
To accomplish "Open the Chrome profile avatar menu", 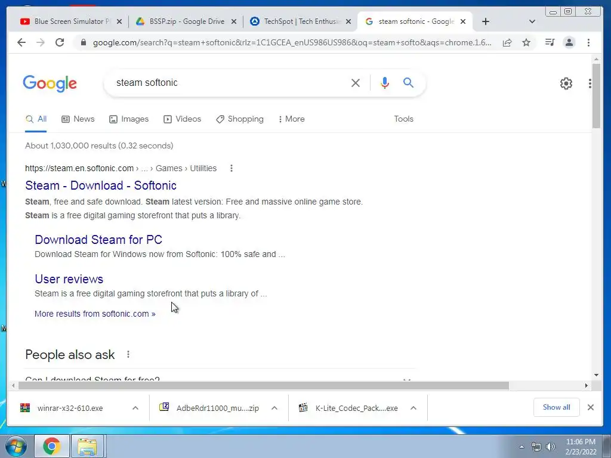I will pos(569,42).
